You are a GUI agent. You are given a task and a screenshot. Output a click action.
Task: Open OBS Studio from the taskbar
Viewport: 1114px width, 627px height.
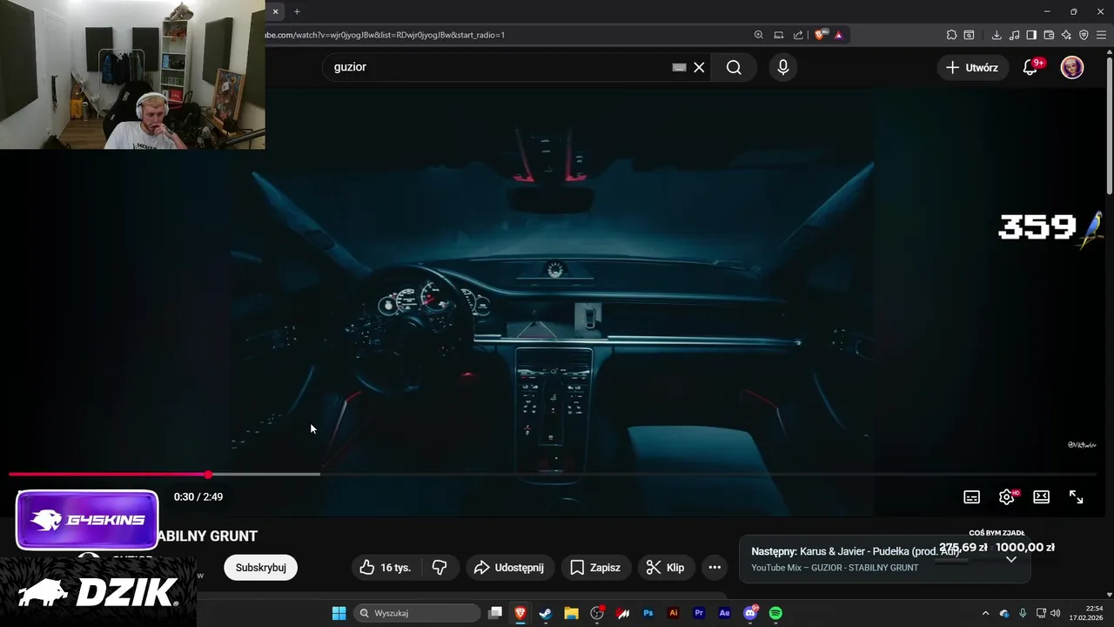(x=597, y=613)
